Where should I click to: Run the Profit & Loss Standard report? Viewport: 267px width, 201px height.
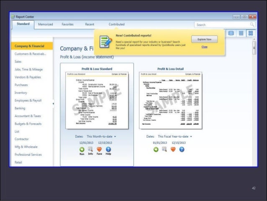pos(82,150)
